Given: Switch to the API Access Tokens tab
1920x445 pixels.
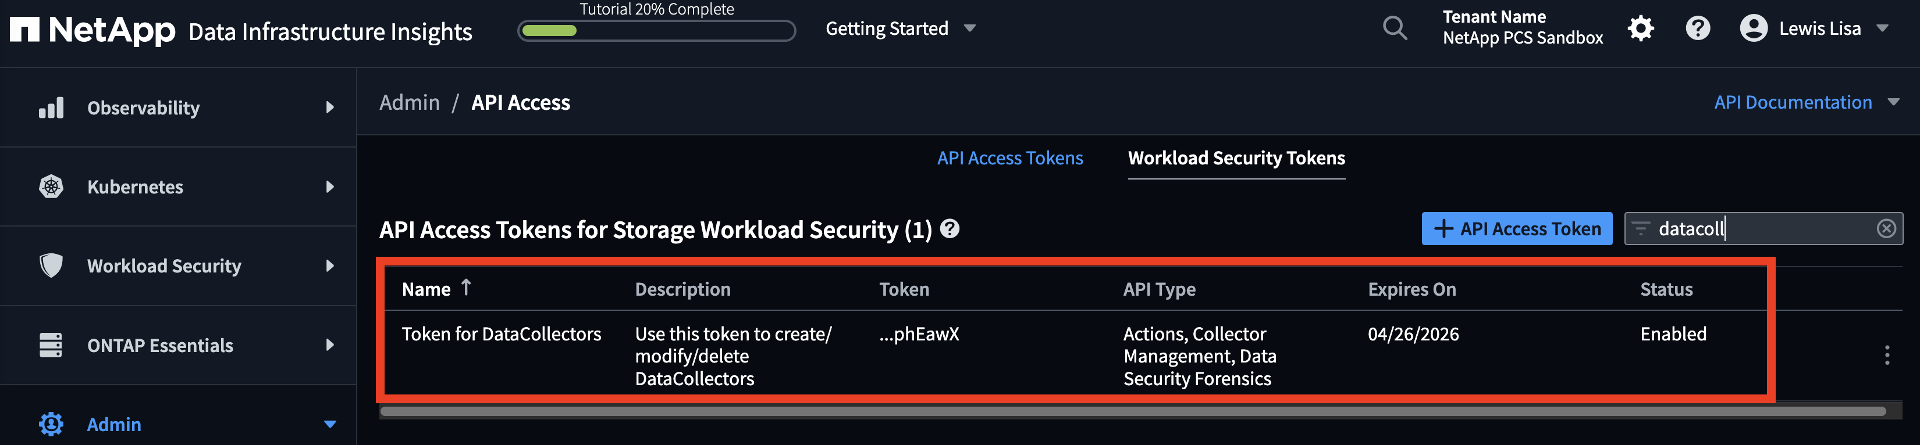Looking at the screenshot, I should point(1009,159).
